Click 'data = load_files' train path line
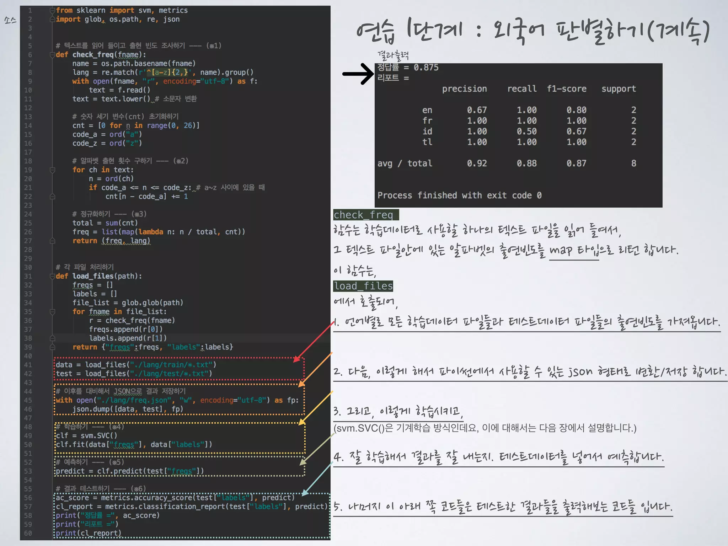The height and width of the screenshot is (546, 728). [136, 365]
